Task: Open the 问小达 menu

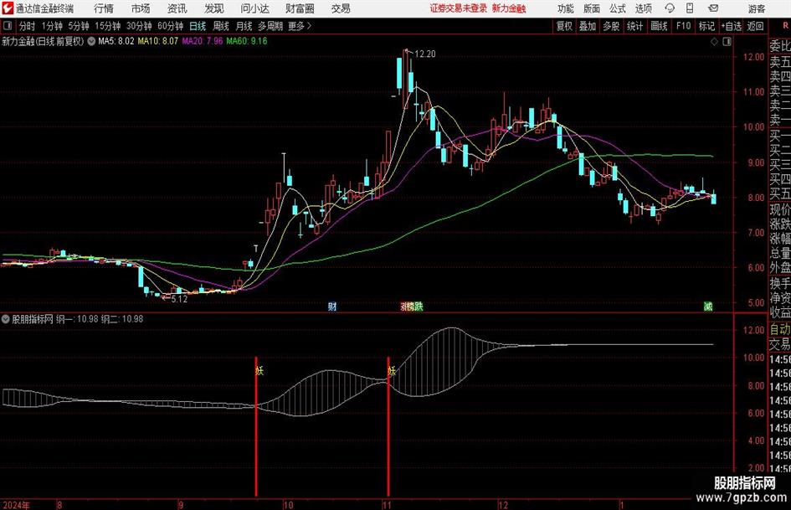Action: pyautogui.click(x=254, y=8)
